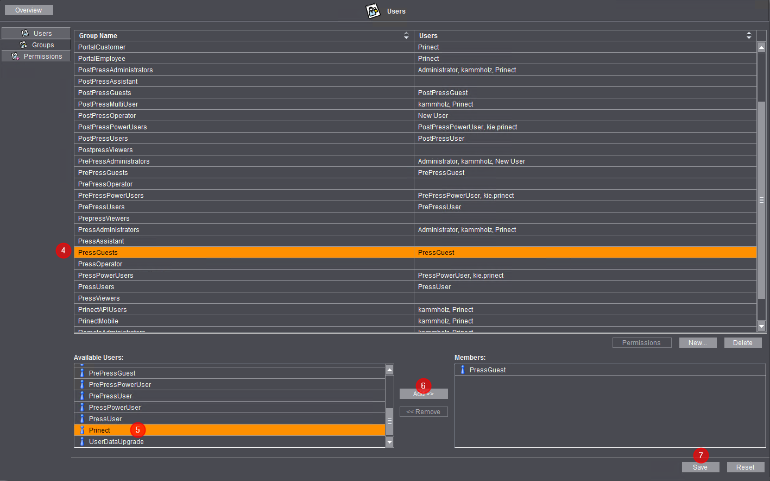Click the Users tab icon in sidebar
This screenshot has width=770, height=481.
[x=25, y=33]
